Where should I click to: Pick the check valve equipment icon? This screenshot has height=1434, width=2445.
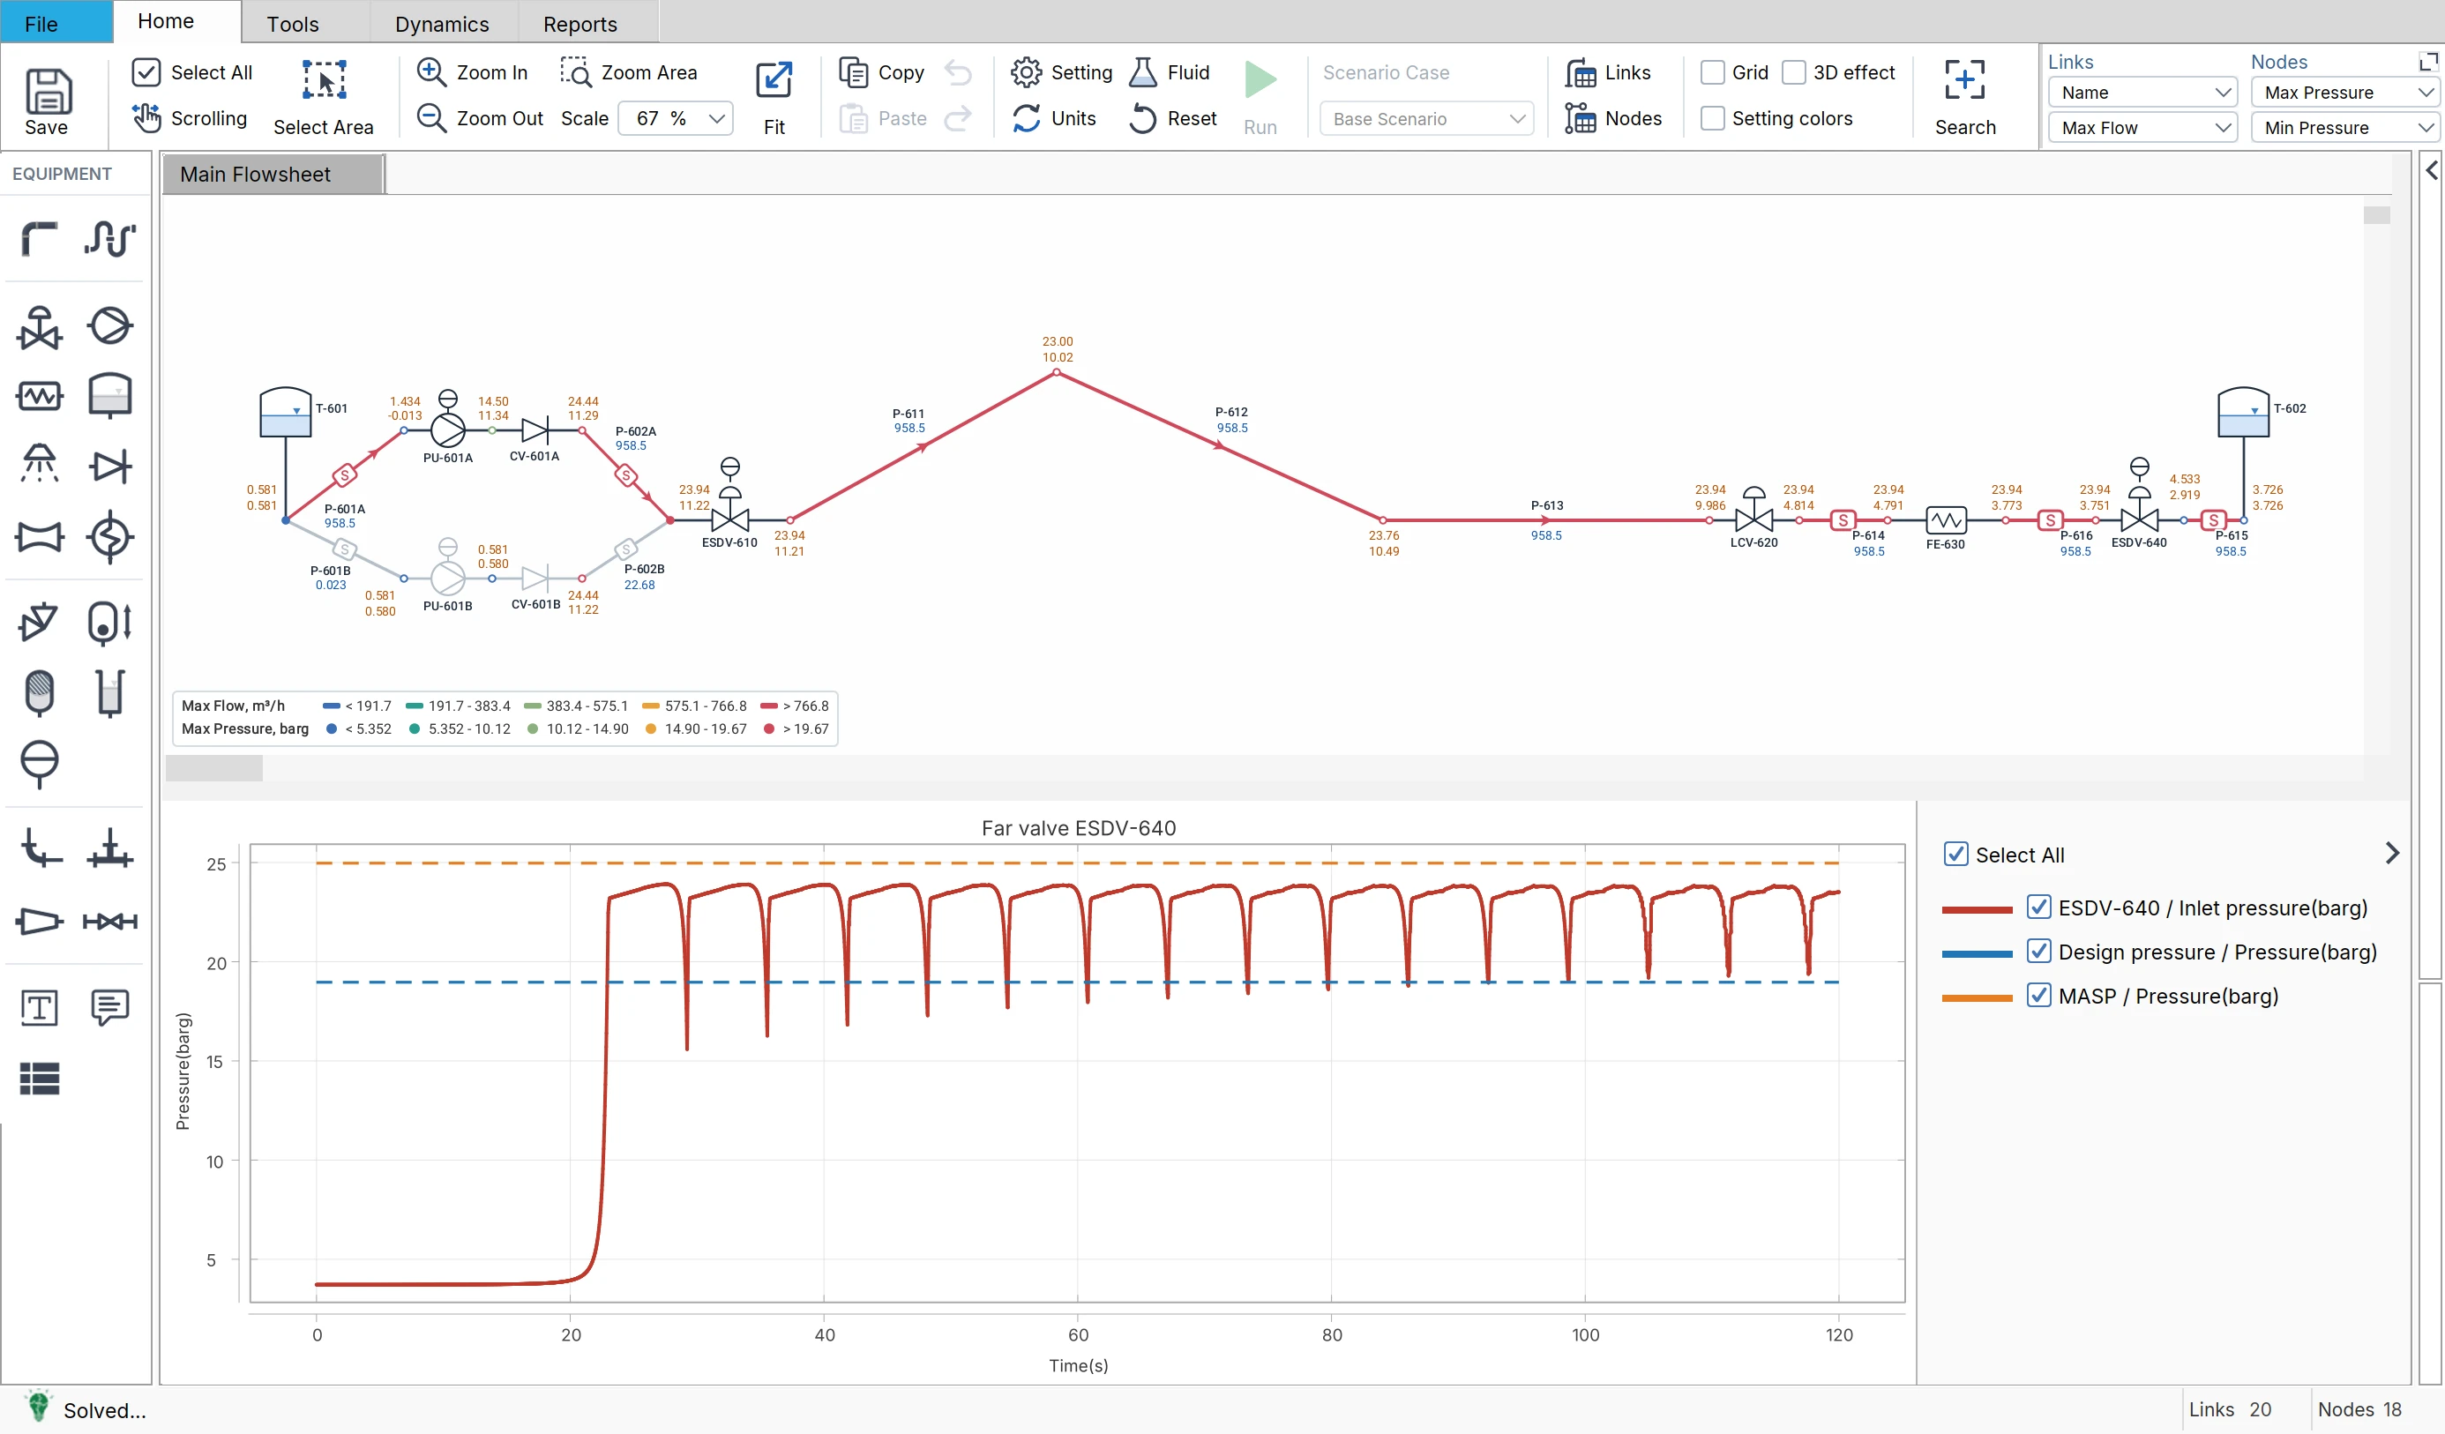[x=109, y=467]
